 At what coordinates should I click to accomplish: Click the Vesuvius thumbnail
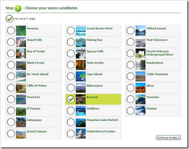click(x=141, y=99)
